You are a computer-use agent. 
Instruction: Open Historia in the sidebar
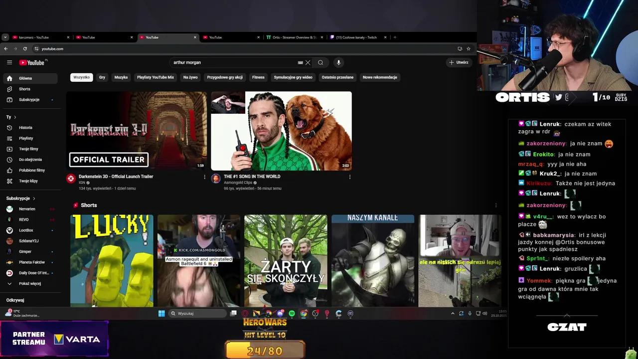click(30, 128)
